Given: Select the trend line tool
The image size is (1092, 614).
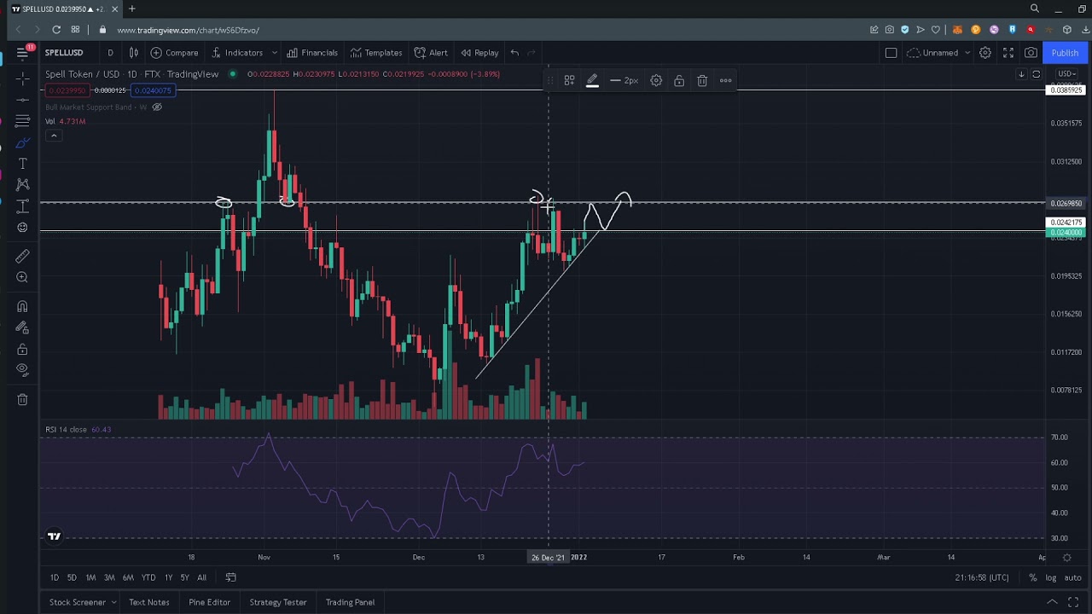Looking at the screenshot, I should coord(22,100).
